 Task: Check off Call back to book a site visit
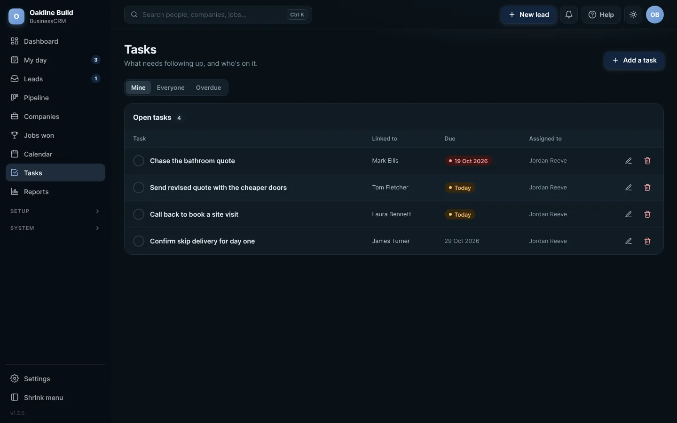[139, 214]
